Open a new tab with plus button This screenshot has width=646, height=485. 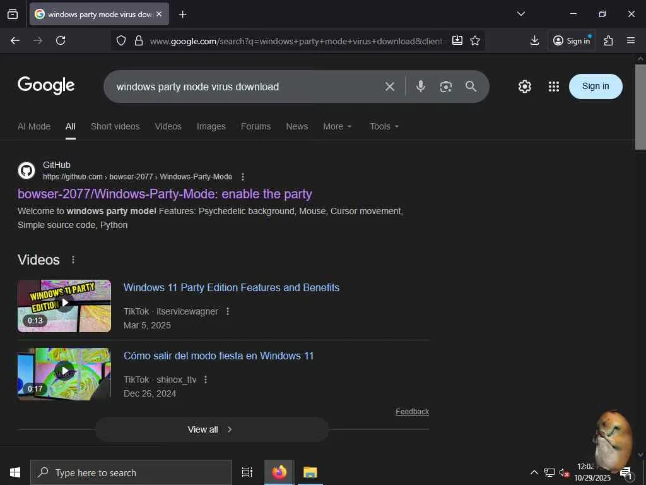point(182,15)
